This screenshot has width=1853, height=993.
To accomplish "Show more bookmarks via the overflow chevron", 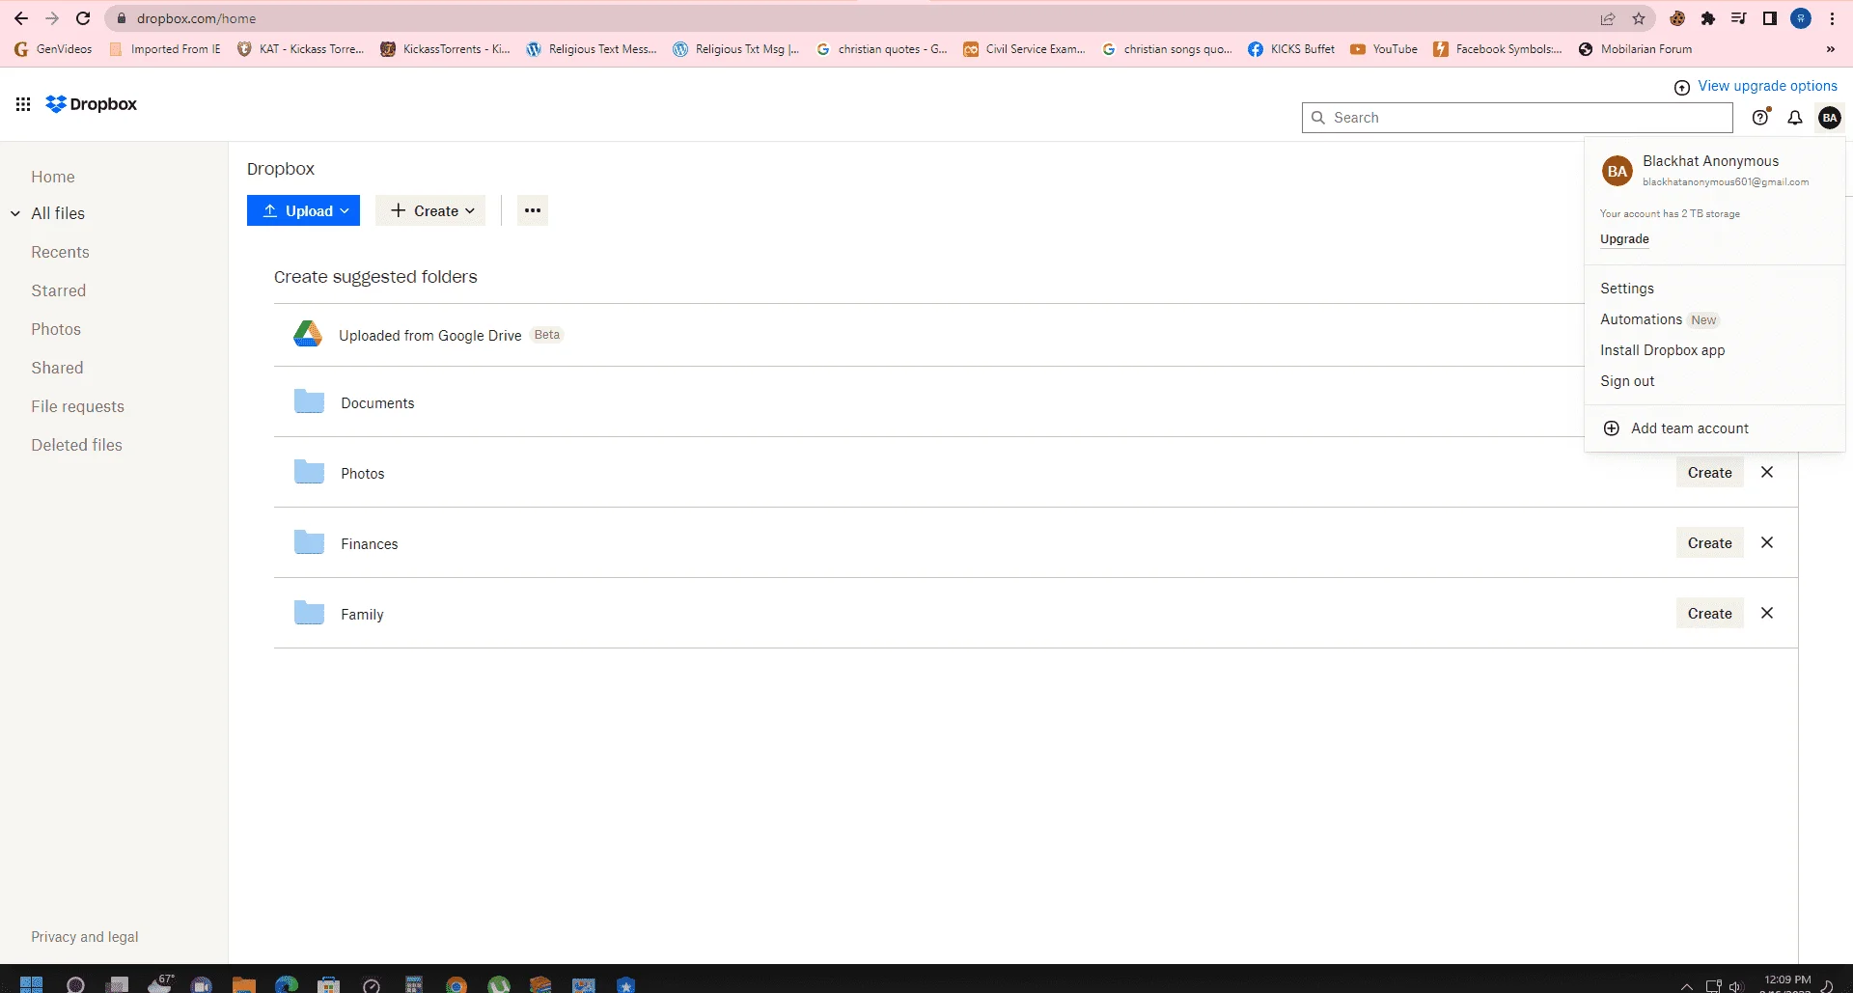I will [1830, 49].
